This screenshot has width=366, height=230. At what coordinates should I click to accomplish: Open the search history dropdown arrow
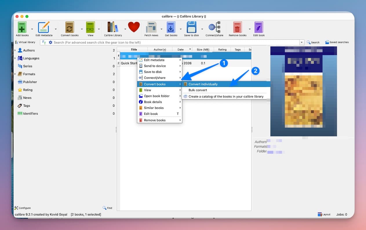tap(302, 42)
